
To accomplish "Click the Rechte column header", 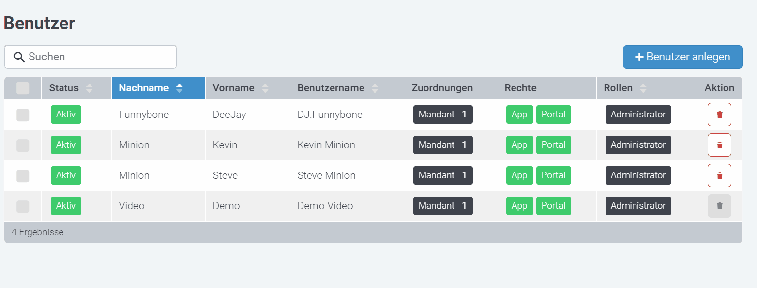I will [520, 88].
